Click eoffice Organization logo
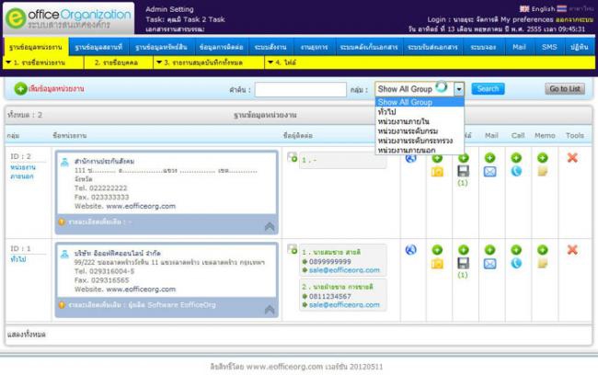 click(69, 18)
